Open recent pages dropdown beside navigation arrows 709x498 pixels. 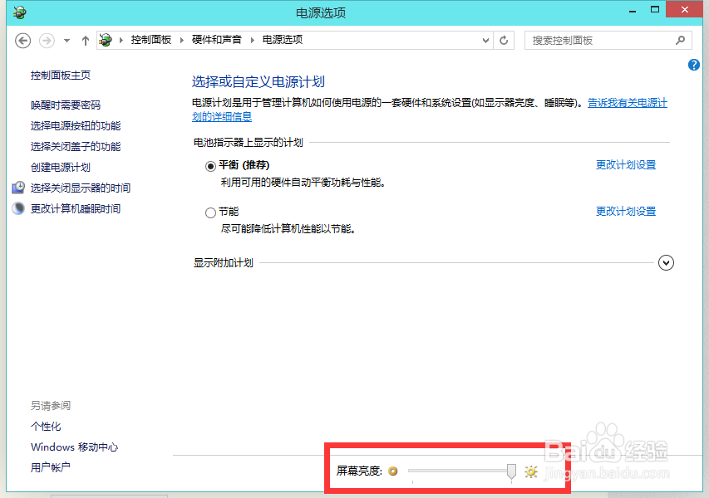pos(66,40)
